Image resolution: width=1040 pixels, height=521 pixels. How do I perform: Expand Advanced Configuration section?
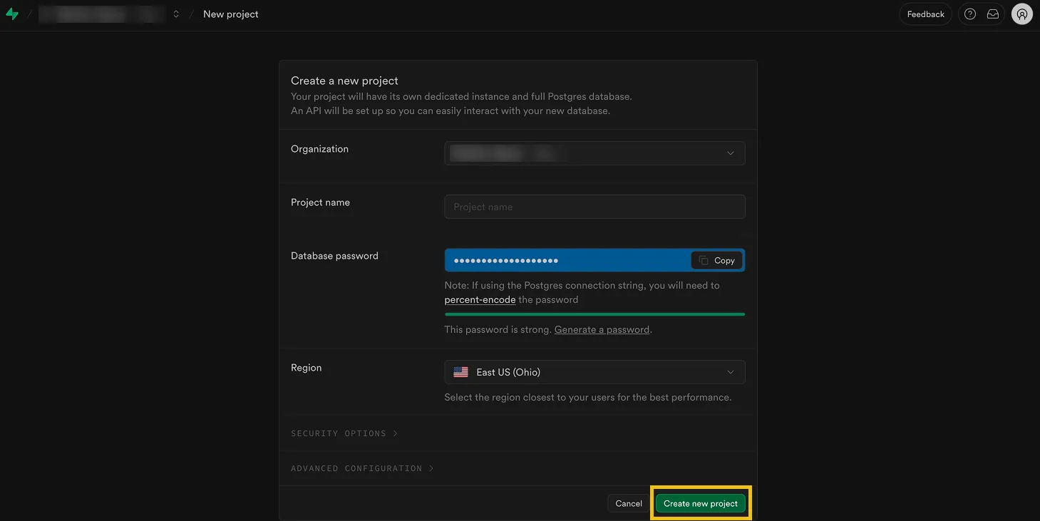[362, 468]
